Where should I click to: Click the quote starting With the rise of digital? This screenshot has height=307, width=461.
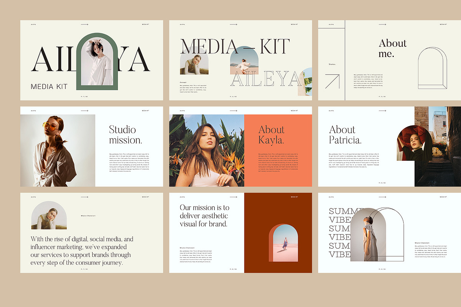point(82,251)
